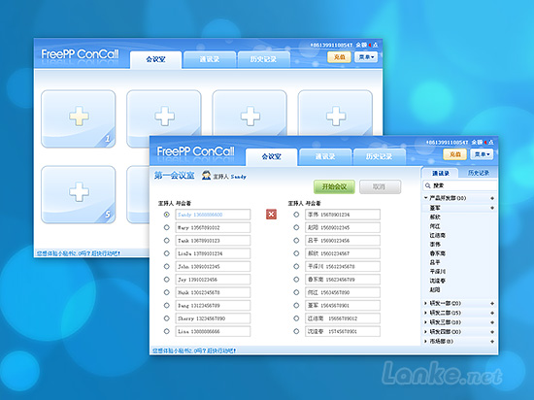This screenshot has width=534, height=400.
Task: Click the bottom status link in back window
Action: click(79, 253)
